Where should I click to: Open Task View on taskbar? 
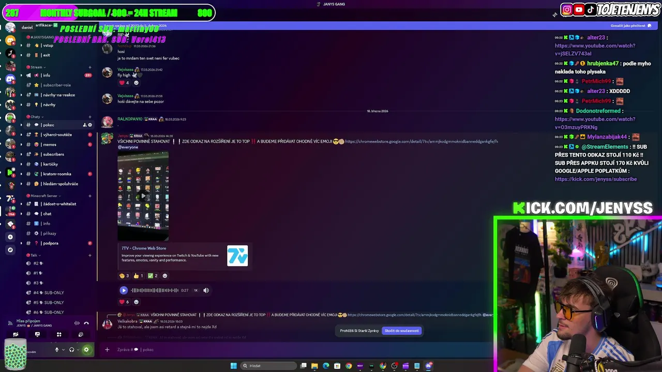[x=304, y=366]
